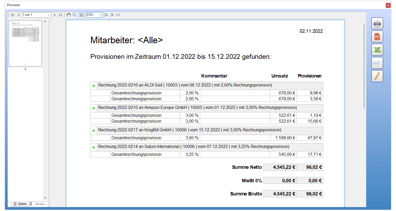Go to previous page arrow

pyautogui.click(x=18, y=15)
